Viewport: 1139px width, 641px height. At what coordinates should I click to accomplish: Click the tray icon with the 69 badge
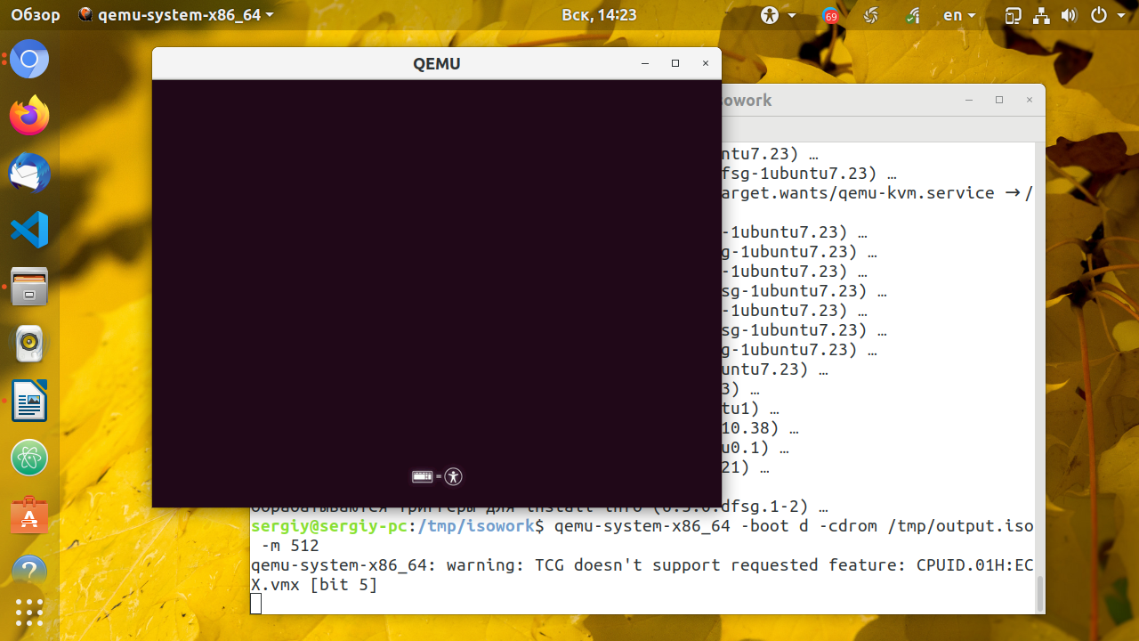(x=830, y=15)
